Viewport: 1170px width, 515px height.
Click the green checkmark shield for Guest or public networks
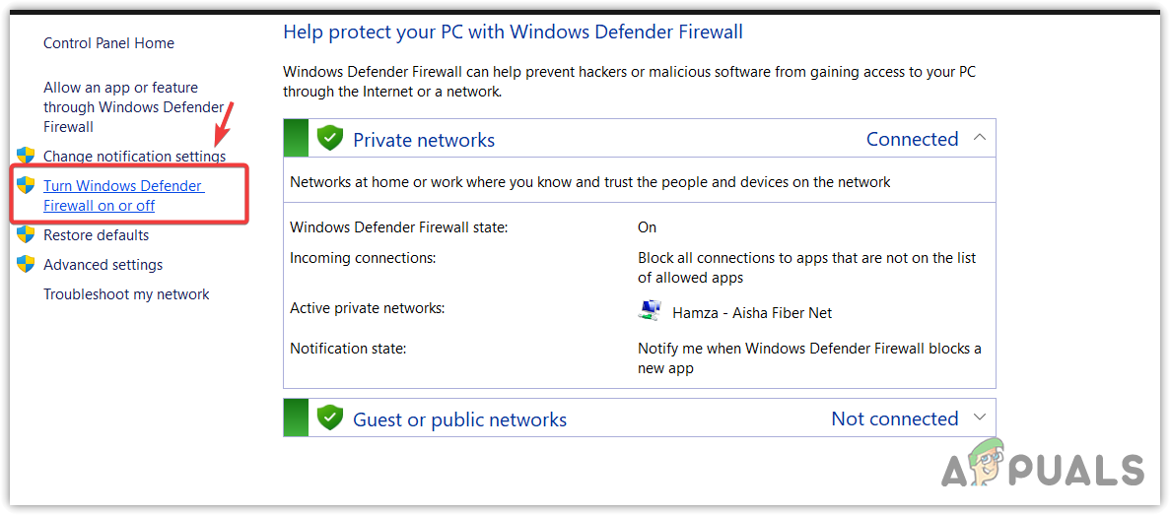pyautogui.click(x=329, y=418)
